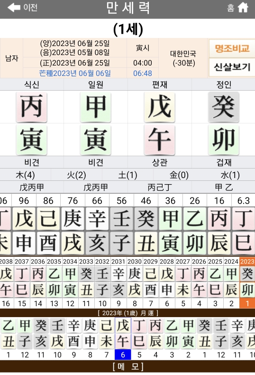Select the year pillar stem 癸 tile
255x375 pixels.
pyautogui.click(x=224, y=107)
